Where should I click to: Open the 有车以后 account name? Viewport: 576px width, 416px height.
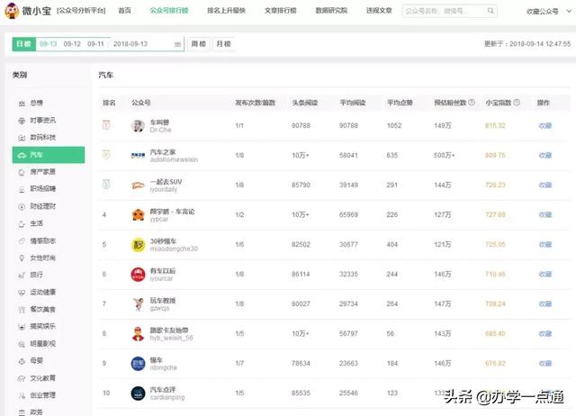[163, 271]
